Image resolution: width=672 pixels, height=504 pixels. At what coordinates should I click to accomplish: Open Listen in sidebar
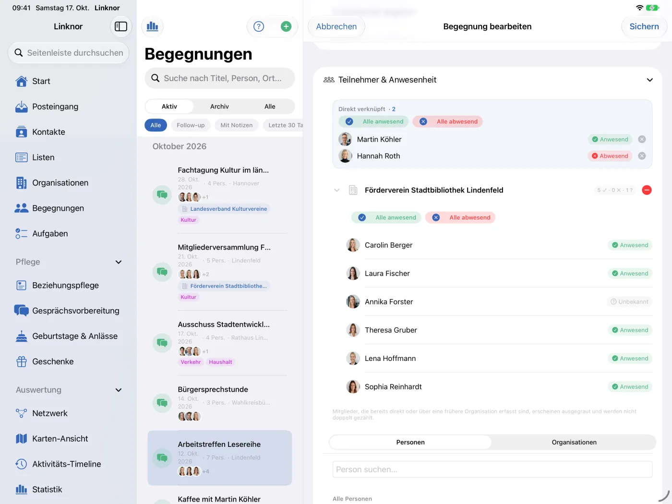click(x=68, y=157)
